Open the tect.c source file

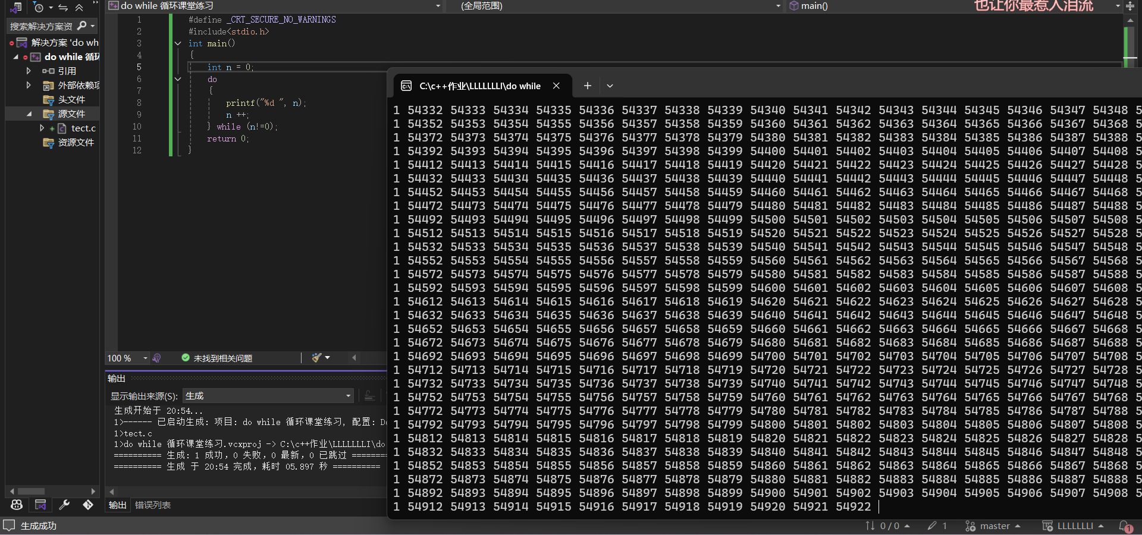pos(83,128)
